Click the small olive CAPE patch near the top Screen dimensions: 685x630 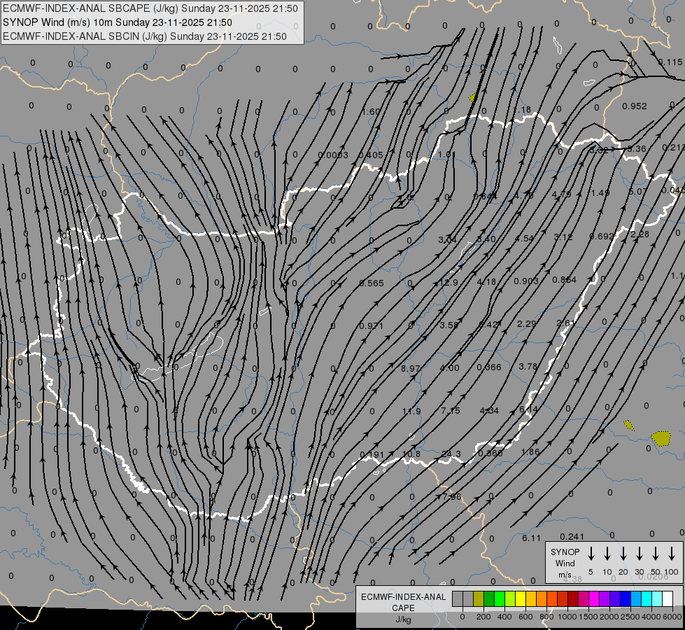472,97
